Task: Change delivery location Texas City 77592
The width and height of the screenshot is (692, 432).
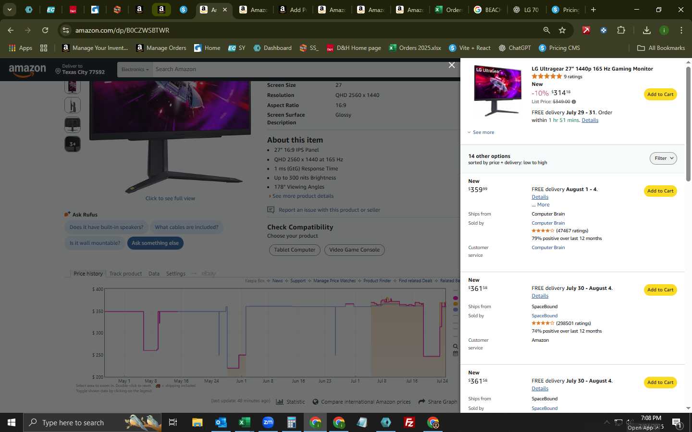Action: (x=80, y=70)
